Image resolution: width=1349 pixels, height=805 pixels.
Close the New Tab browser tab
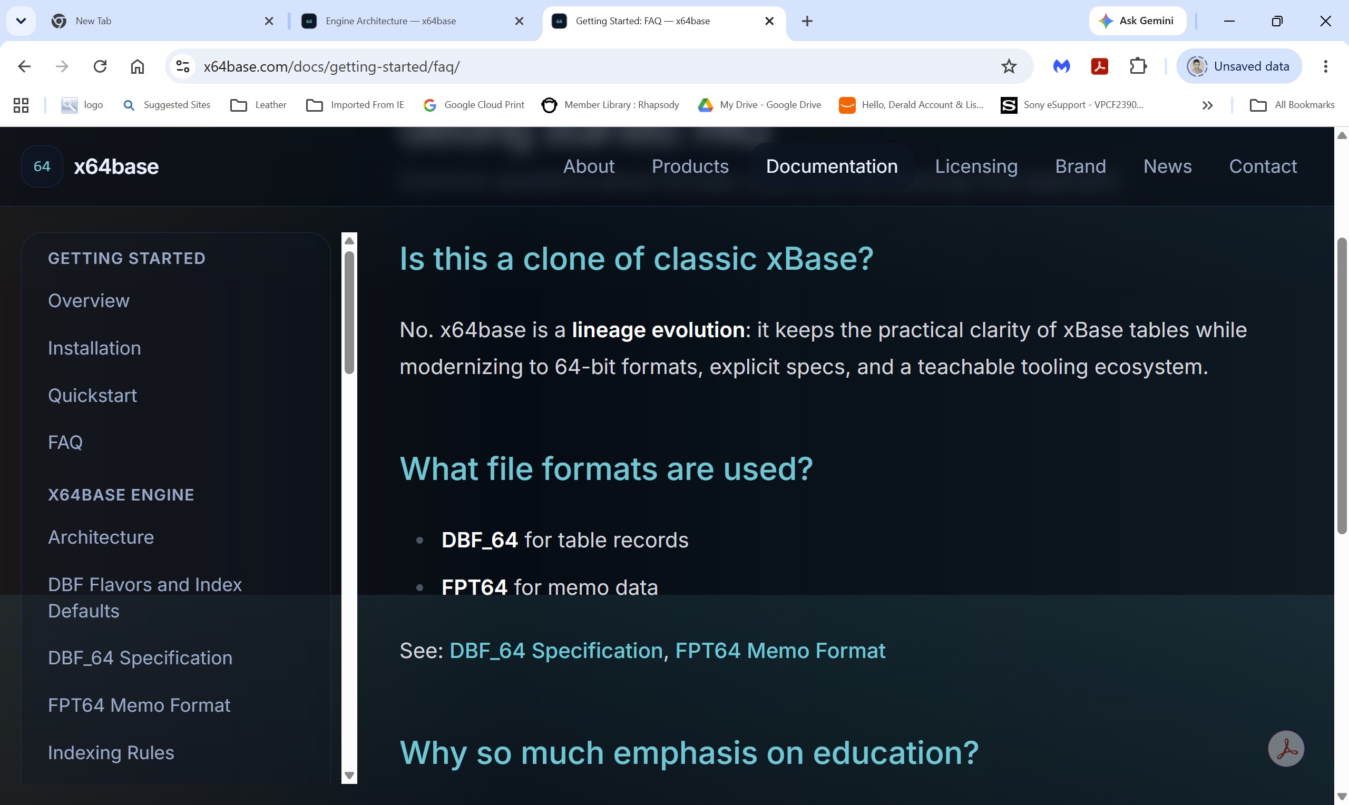pos(269,21)
